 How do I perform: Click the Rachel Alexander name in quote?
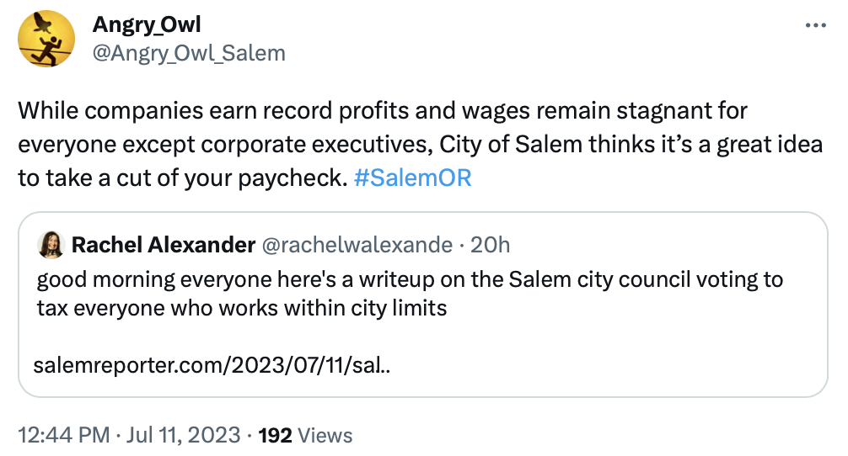164,245
